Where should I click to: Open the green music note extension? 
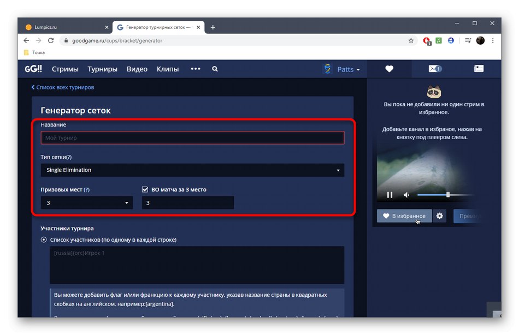[x=439, y=40]
